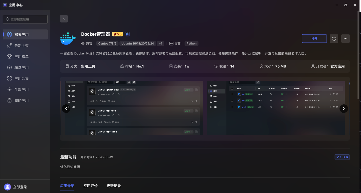This screenshot has width=361, height=193.
Task: Click the 更新时间 2026-03-19 text
Action: coord(97,157)
